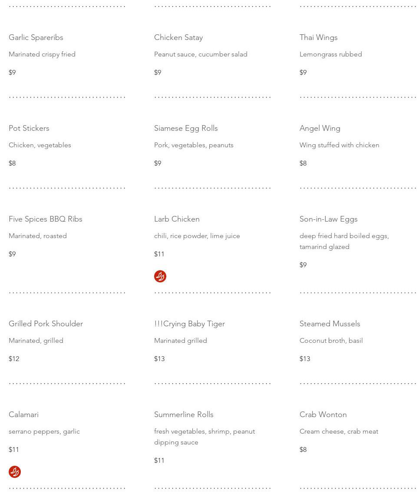The image size is (419, 494).
Task: Select the Siamese Egg Rolls title
Action: click(x=186, y=128)
